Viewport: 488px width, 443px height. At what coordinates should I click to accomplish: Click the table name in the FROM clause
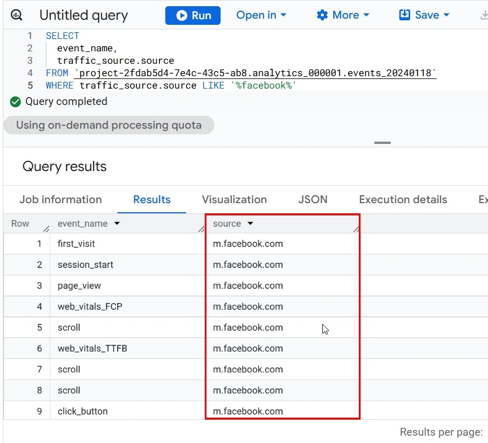(x=255, y=73)
